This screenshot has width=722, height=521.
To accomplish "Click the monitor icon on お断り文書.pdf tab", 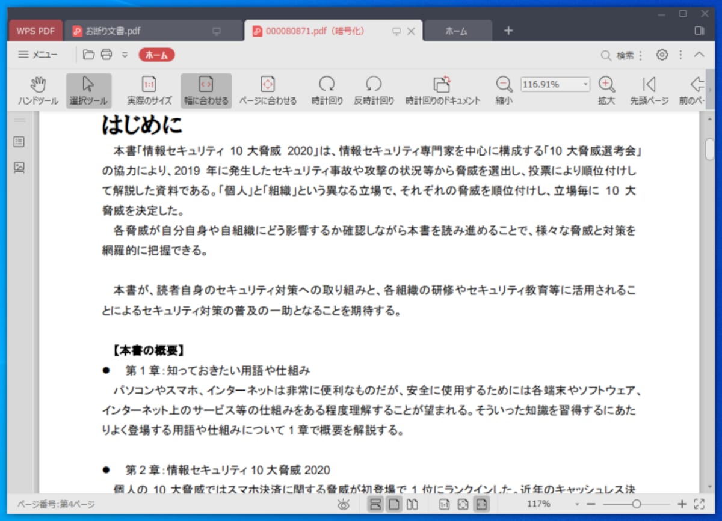I will (217, 31).
